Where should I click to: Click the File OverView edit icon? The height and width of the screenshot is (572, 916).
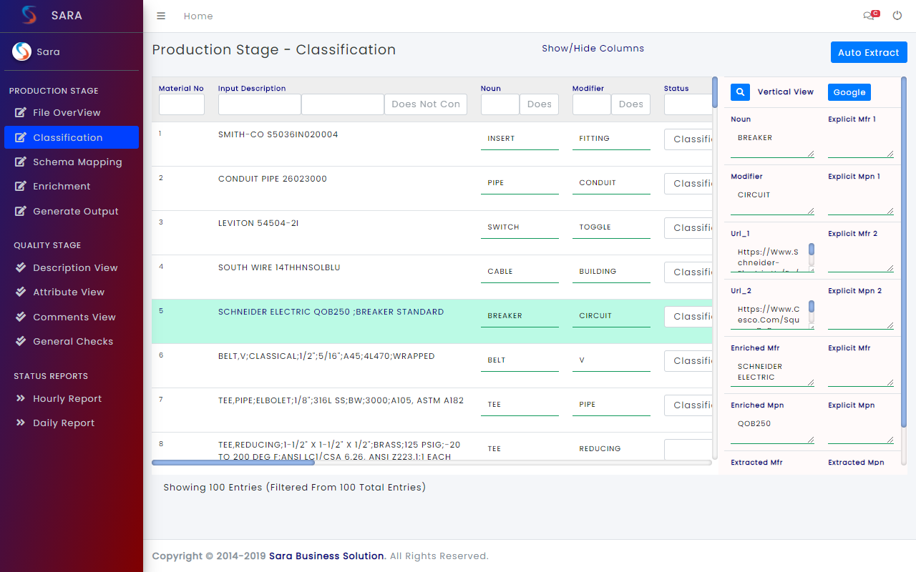(21, 112)
